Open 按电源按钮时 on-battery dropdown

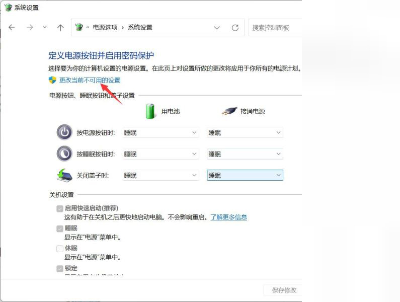[x=161, y=132]
